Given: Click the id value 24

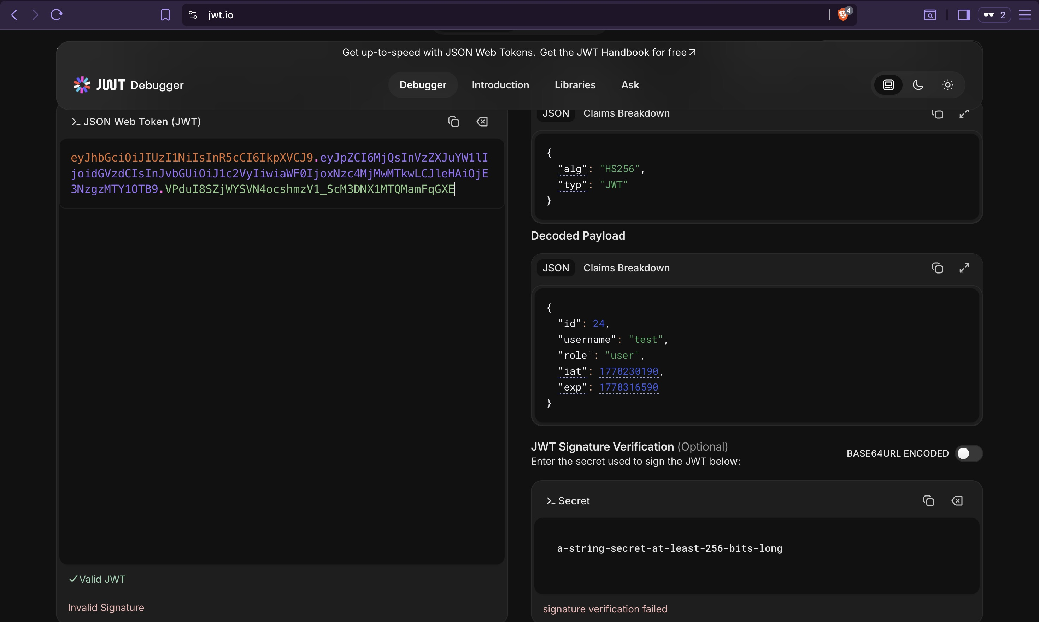Looking at the screenshot, I should pos(599,324).
